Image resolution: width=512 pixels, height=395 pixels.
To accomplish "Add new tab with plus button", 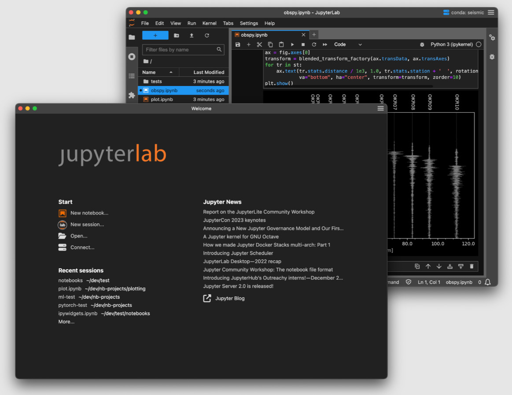I will 314,35.
